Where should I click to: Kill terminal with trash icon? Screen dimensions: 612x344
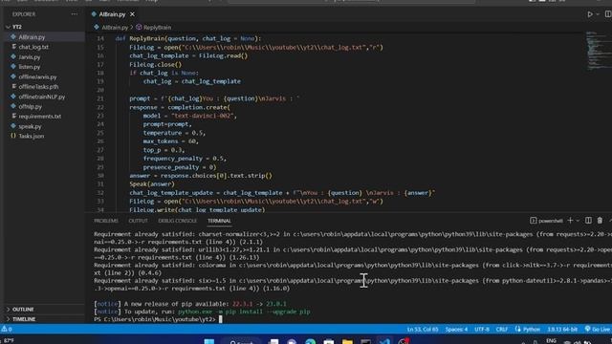tap(600, 221)
